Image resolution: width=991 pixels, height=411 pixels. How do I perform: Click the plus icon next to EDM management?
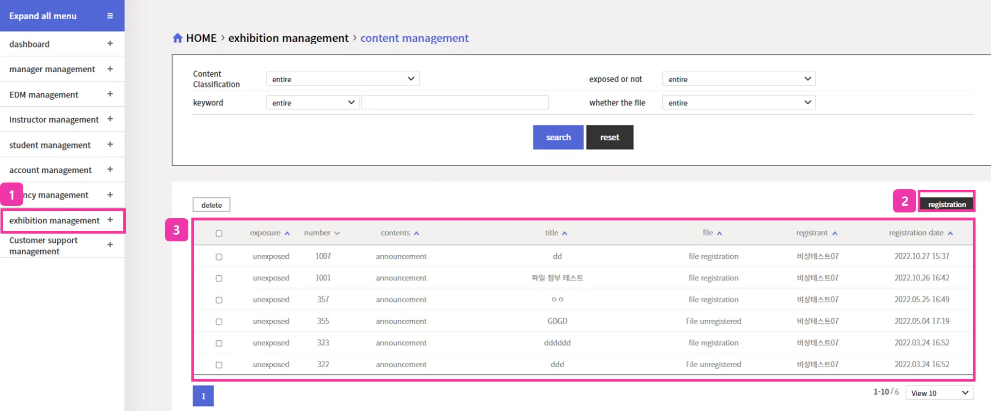point(110,94)
